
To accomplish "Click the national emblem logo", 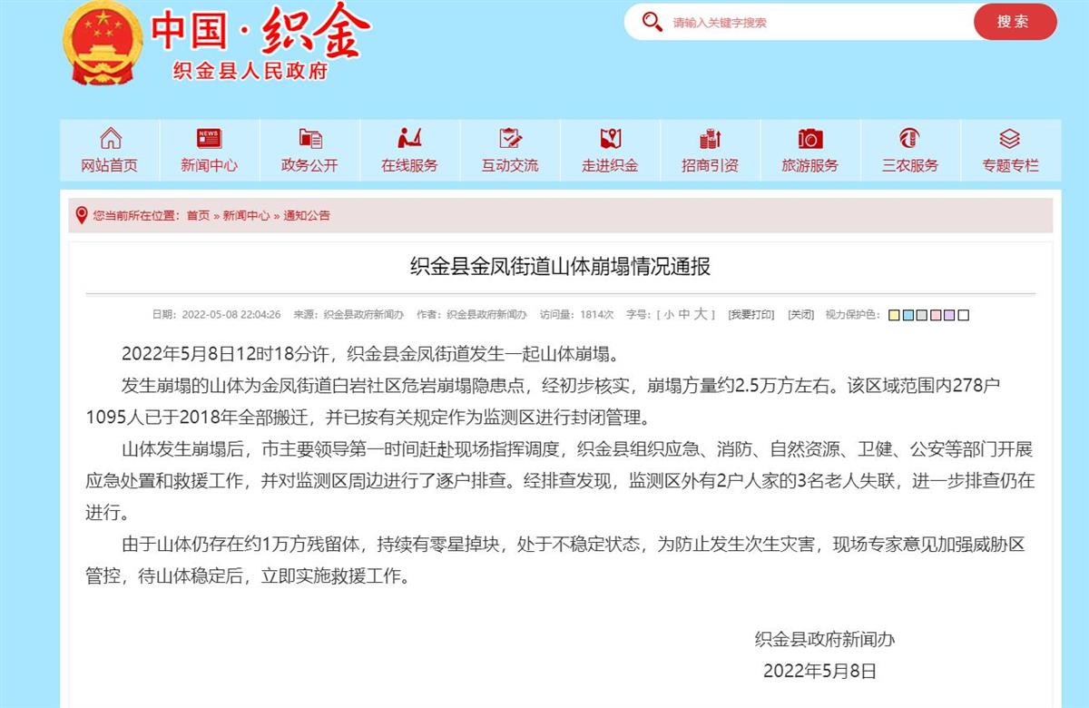I will 103,43.
